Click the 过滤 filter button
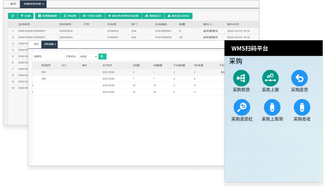Image resolution: width=326 pixels, height=189 pixels. 25,16
